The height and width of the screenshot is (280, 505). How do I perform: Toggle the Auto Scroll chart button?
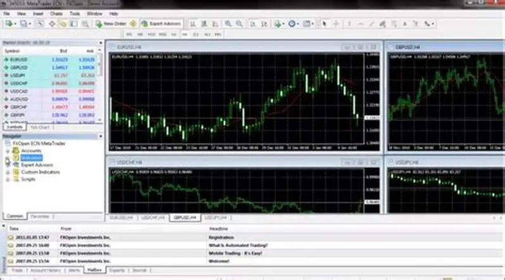click(x=253, y=23)
